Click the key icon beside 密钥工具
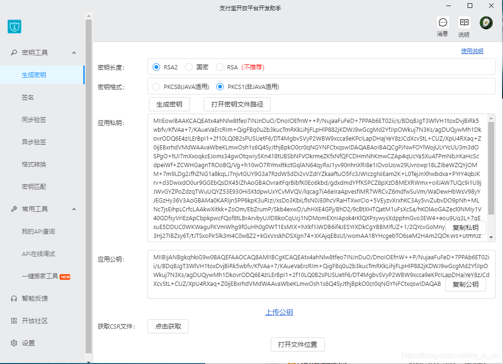The height and width of the screenshot is (364, 503). (x=14, y=52)
